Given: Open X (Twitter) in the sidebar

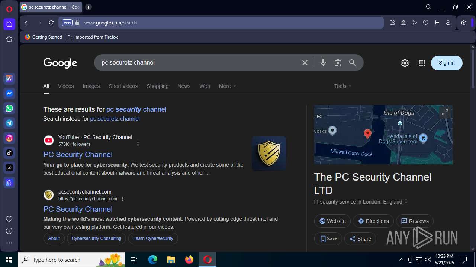Looking at the screenshot, I should coord(9,168).
